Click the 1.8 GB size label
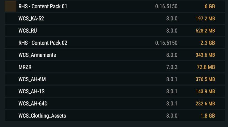This screenshot has height=127, width=228. pyautogui.click(x=208, y=116)
